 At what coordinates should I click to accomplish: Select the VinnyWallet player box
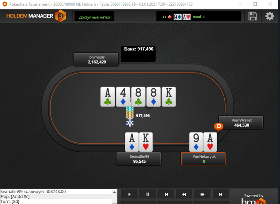[241, 123]
